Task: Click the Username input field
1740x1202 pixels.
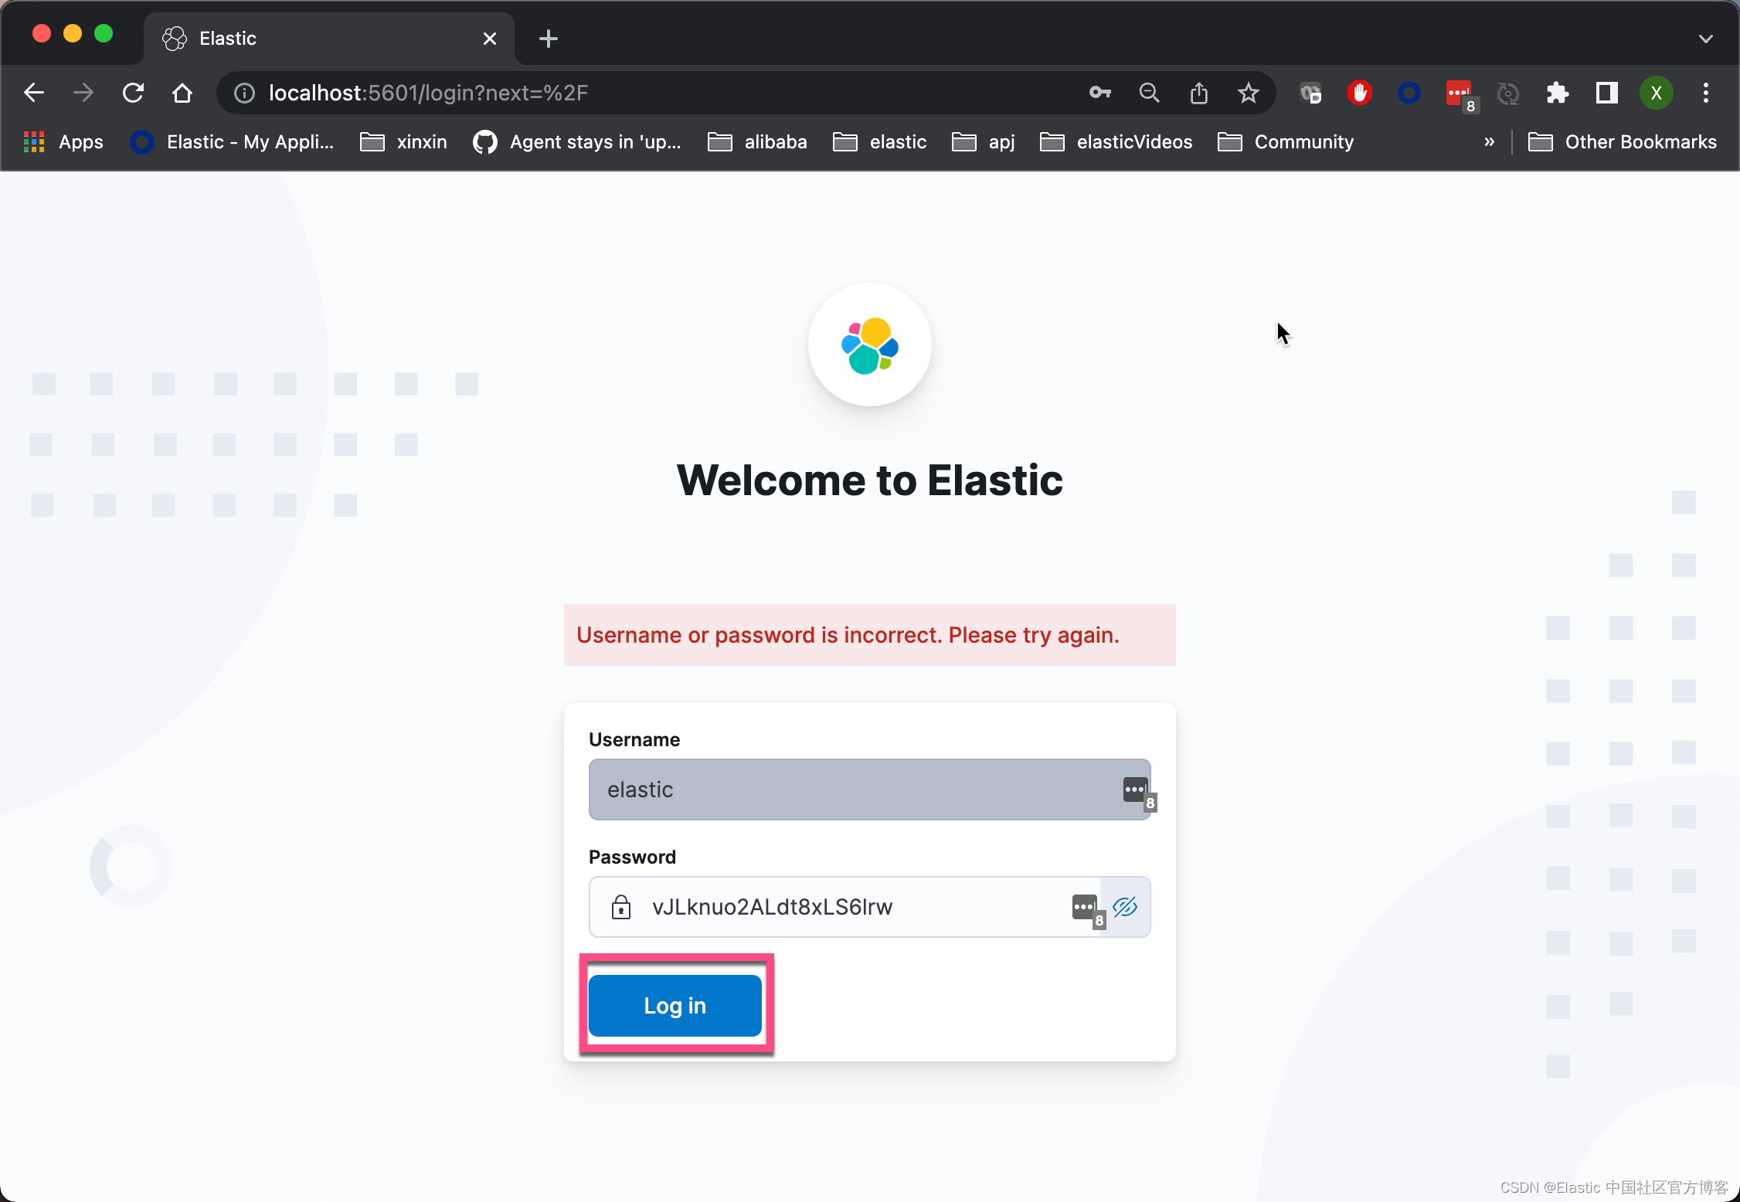Action: (850, 789)
